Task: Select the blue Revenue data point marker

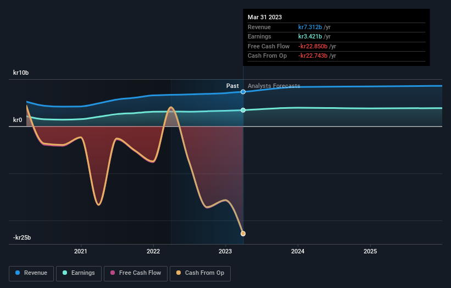Action: (x=243, y=92)
